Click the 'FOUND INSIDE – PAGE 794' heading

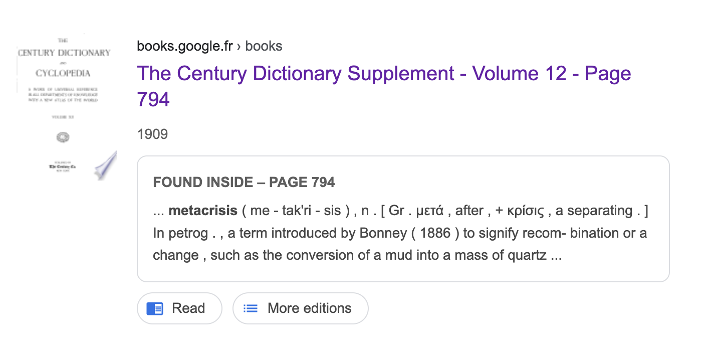pyautogui.click(x=244, y=182)
